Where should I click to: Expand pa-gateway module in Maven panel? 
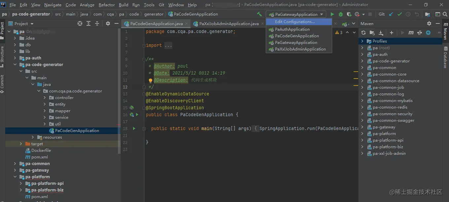(362, 127)
